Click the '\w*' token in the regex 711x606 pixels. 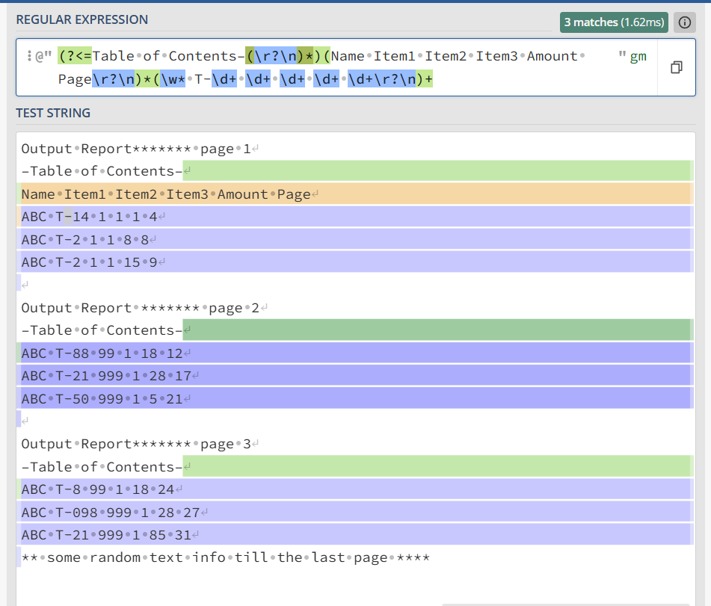tap(173, 79)
